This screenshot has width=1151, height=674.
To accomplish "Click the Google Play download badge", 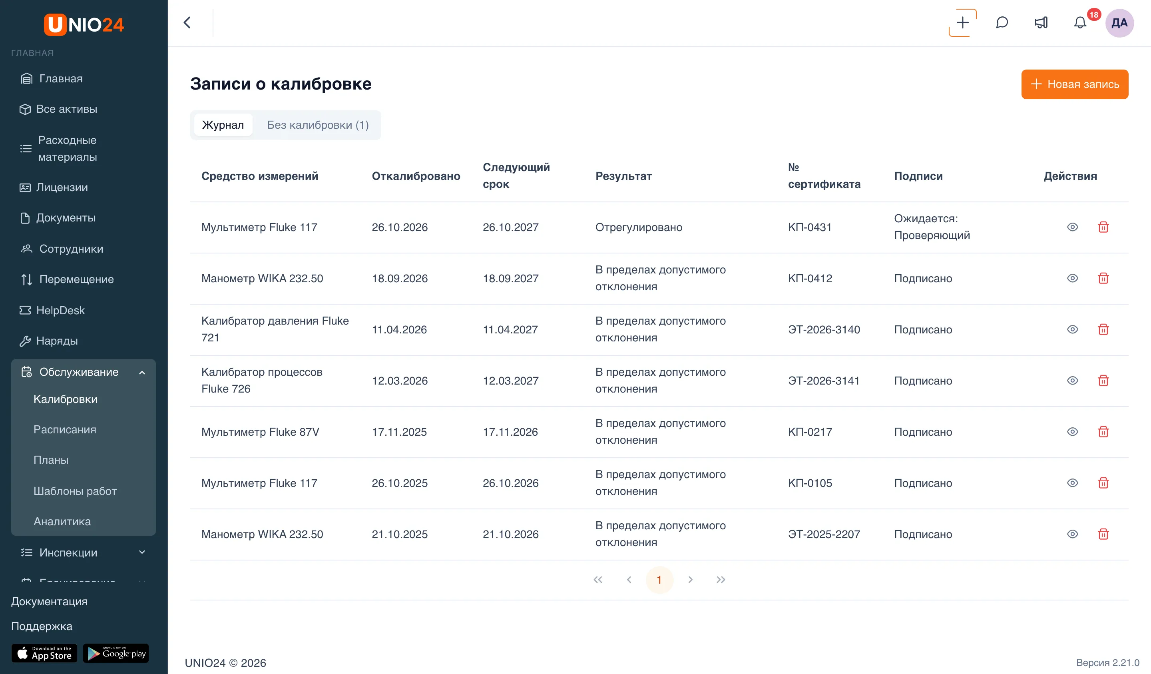I will click(116, 654).
